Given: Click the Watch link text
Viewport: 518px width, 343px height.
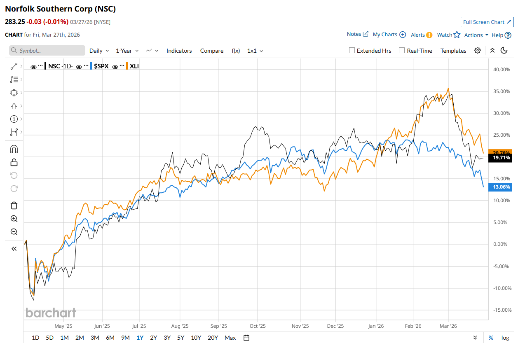Looking at the screenshot, I should click(x=445, y=35).
